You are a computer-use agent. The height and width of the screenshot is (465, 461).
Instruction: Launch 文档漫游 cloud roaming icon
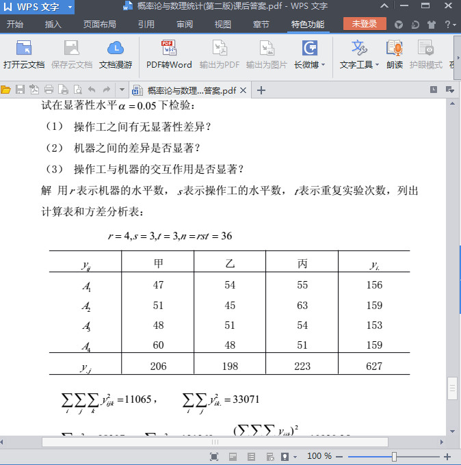[116, 48]
